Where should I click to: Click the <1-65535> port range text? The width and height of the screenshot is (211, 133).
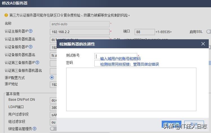tap(163, 32)
